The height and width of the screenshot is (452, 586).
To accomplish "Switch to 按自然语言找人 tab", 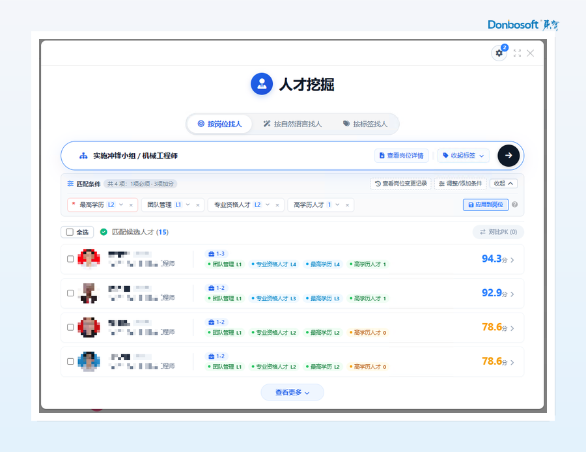I will tap(292, 124).
